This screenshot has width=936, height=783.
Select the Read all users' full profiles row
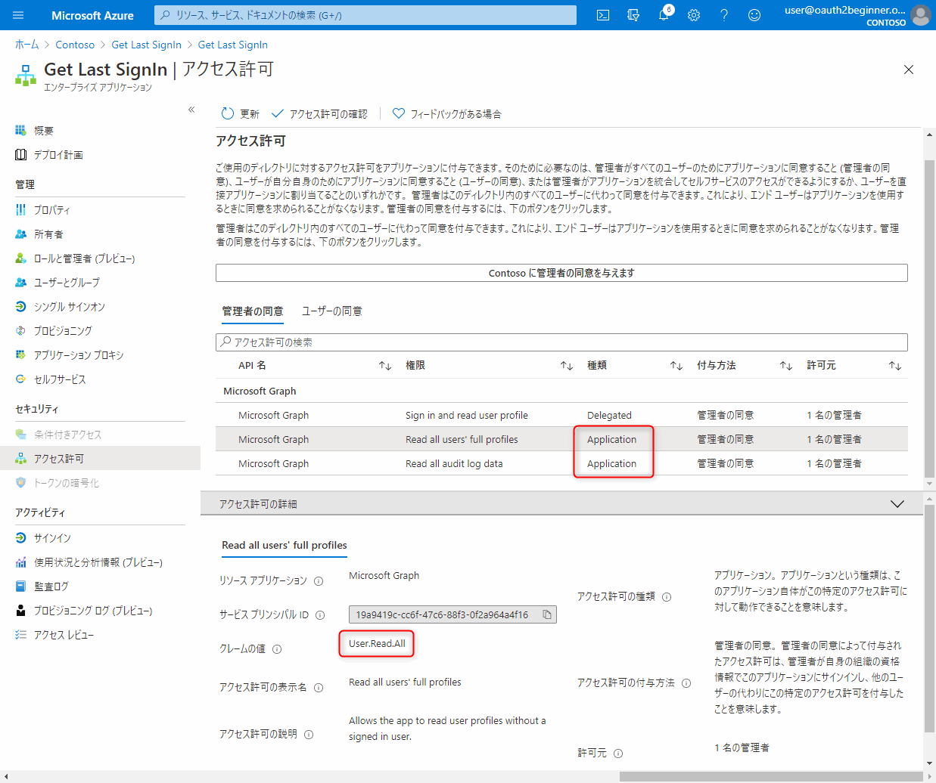561,439
